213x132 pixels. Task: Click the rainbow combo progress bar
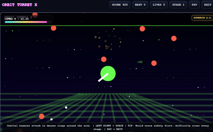click(28, 22)
